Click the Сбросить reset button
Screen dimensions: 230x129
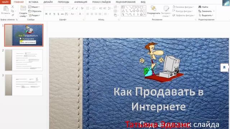35,11
